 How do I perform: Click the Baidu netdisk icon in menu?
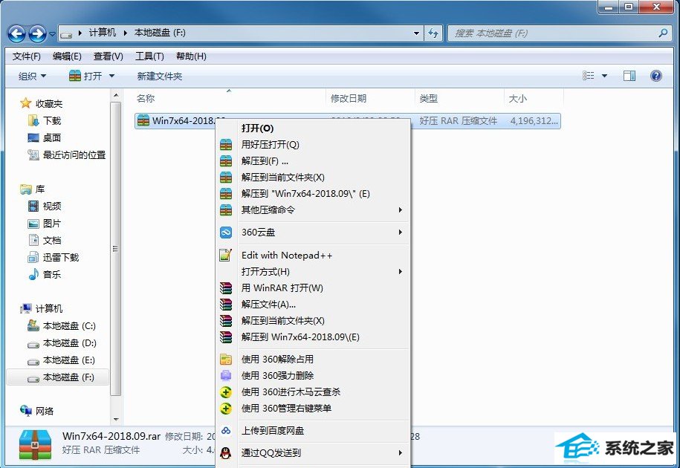tap(226, 431)
